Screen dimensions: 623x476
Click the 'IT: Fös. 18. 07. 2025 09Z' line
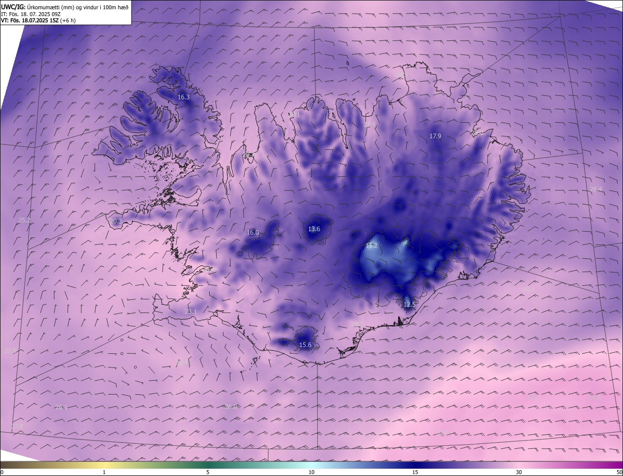pyautogui.click(x=31, y=14)
